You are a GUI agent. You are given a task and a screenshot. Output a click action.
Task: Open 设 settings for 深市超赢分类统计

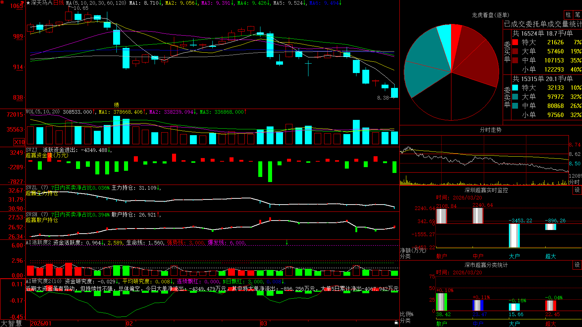pos(577,265)
